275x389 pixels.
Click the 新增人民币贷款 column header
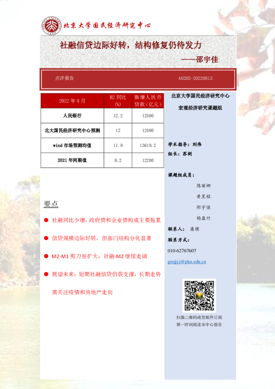tap(148, 101)
